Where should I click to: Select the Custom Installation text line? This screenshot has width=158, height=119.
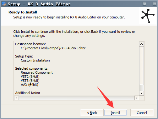pyautogui.click(x=35, y=60)
